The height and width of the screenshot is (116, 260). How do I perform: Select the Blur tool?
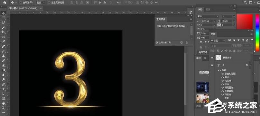coord(3,75)
